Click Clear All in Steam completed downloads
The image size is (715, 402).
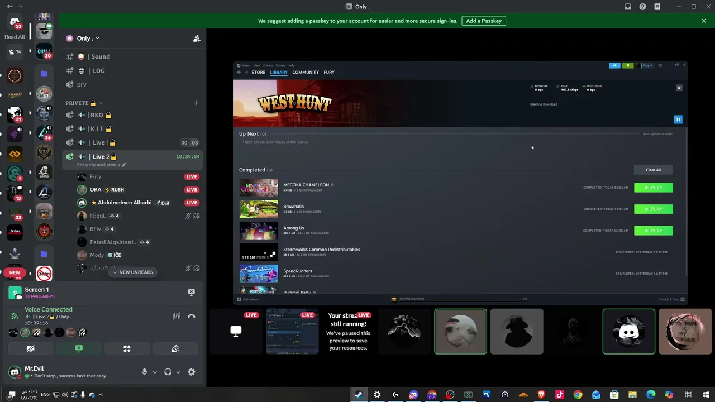click(653, 170)
